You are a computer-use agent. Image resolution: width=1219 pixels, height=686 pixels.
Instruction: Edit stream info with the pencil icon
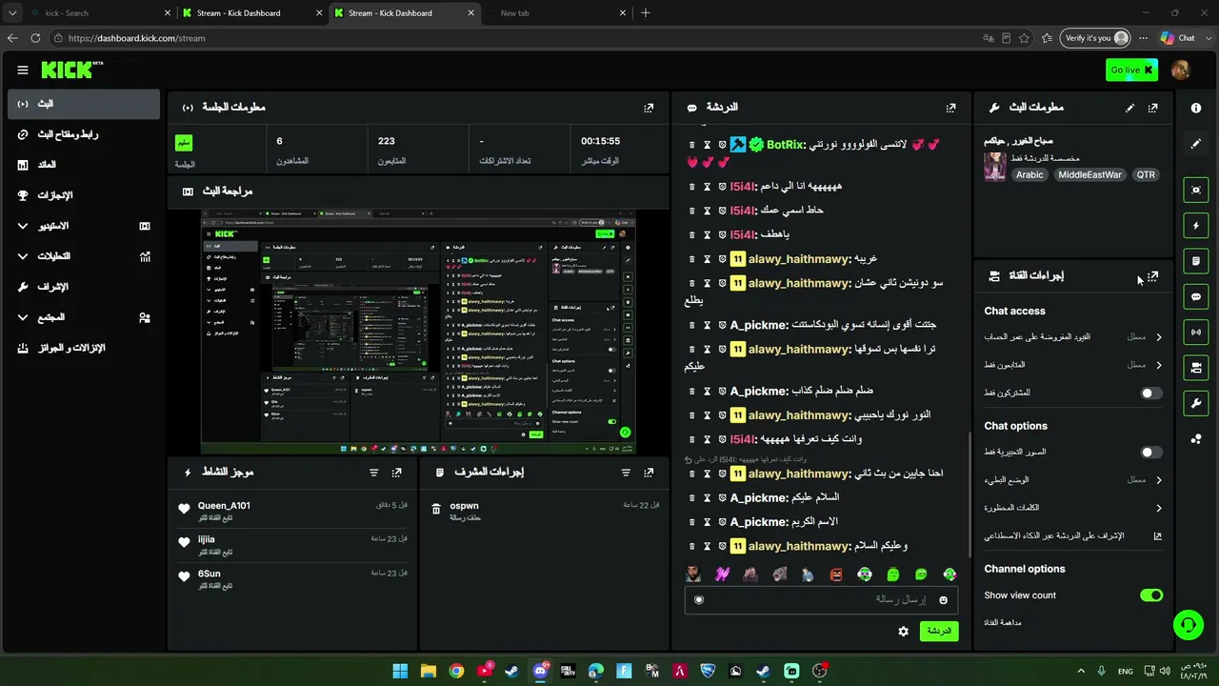click(1129, 108)
